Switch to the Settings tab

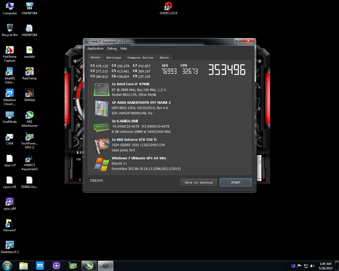click(113, 57)
